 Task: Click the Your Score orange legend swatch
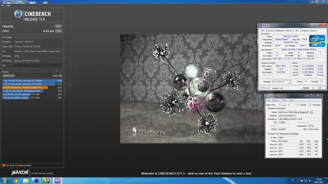(4, 165)
